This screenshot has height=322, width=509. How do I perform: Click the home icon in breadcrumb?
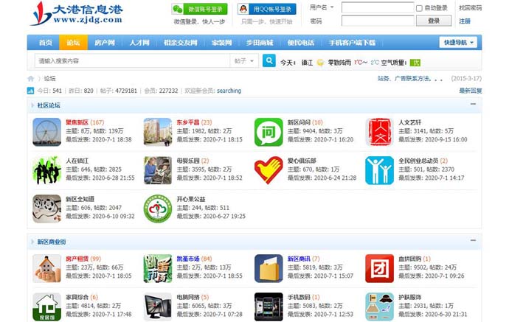tap(31, 78)
